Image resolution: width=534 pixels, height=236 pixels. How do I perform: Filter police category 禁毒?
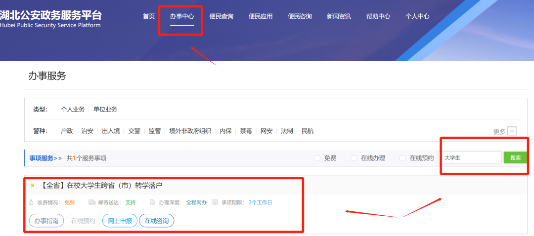coord(246,131)
